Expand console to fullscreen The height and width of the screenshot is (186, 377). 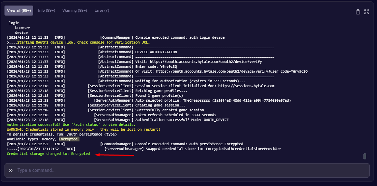[x=367, y=12]
